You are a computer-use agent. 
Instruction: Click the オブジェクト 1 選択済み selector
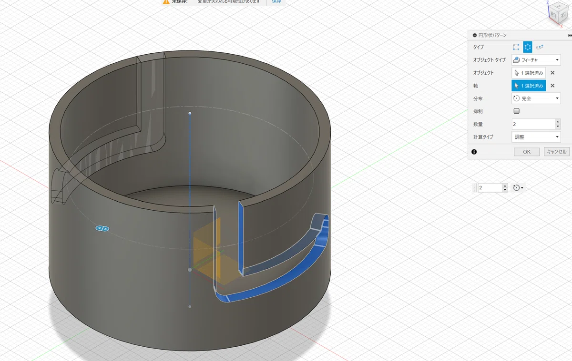tap(529, 73)
